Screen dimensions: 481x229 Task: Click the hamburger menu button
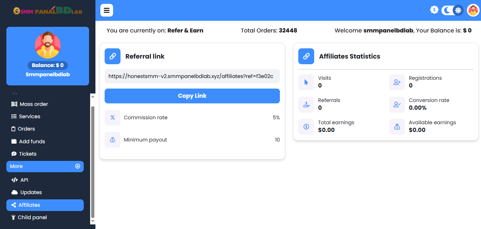(x=106, y=10)
